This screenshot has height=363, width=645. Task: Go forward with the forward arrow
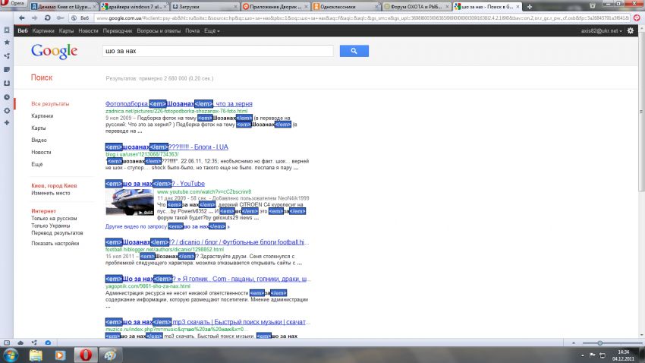35,18
